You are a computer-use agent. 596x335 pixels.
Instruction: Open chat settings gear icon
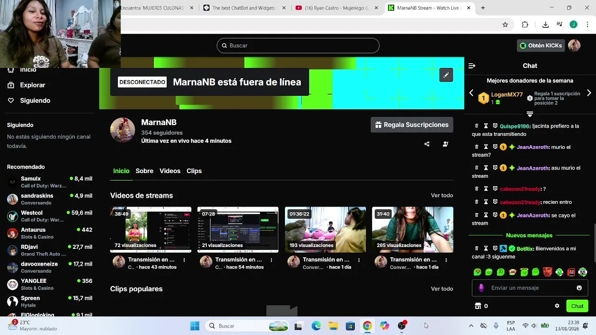point(557,306)
